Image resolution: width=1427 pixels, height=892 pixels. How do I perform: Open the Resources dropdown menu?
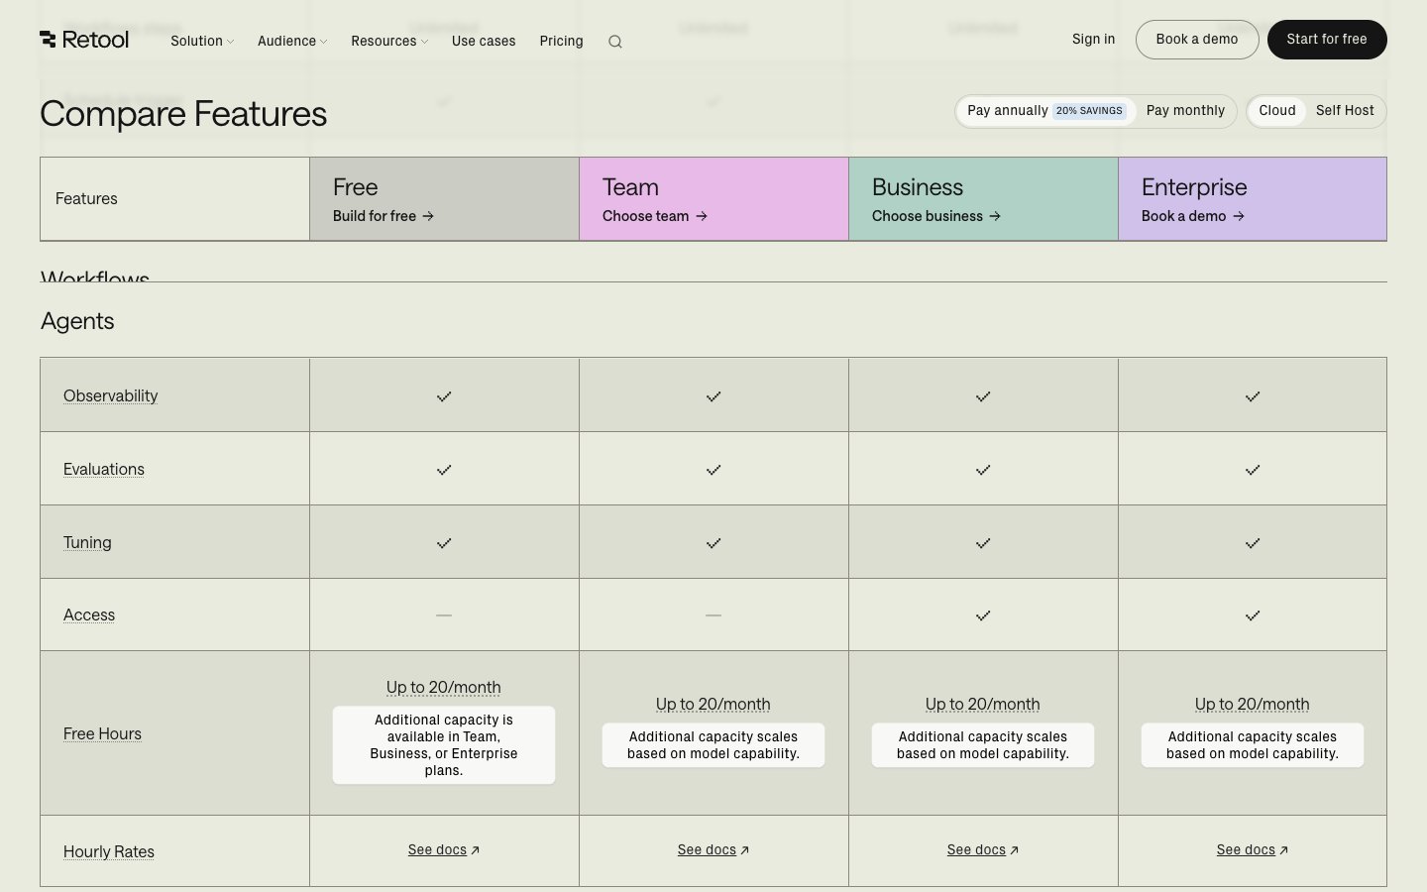pyautogui.click(x=388, y=41)
